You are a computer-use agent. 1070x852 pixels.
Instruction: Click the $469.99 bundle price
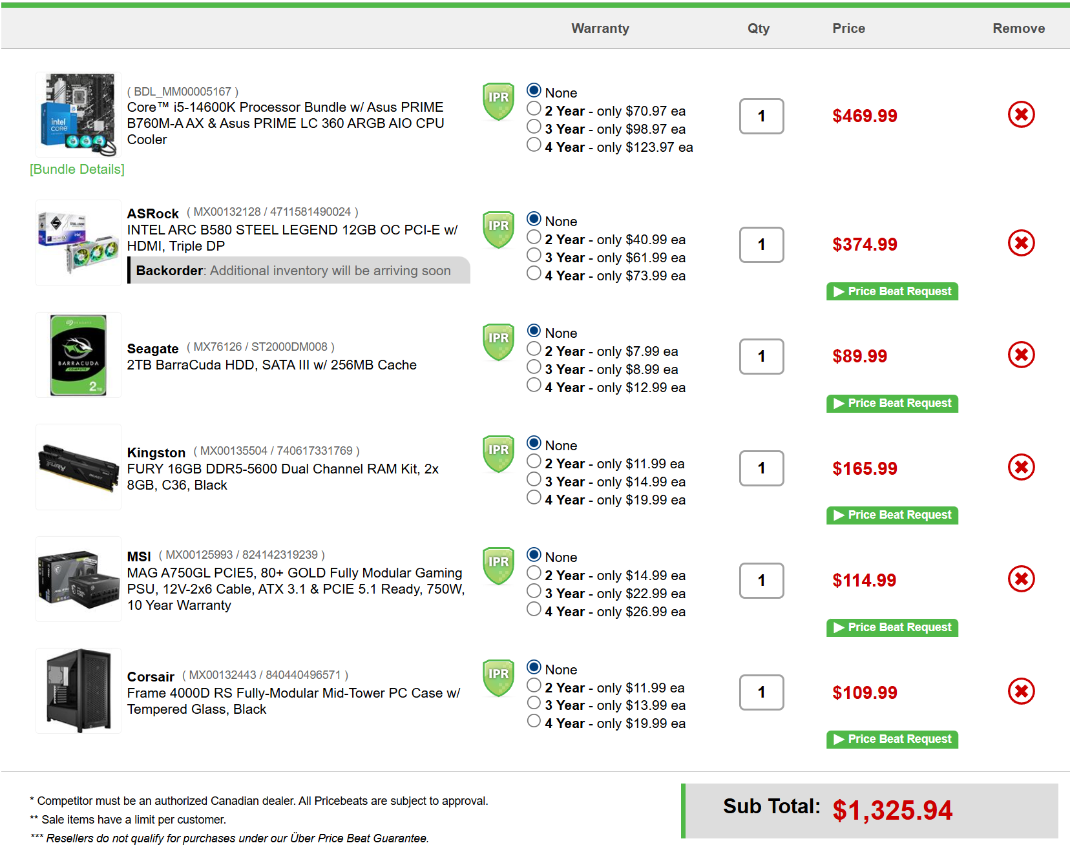865,116
